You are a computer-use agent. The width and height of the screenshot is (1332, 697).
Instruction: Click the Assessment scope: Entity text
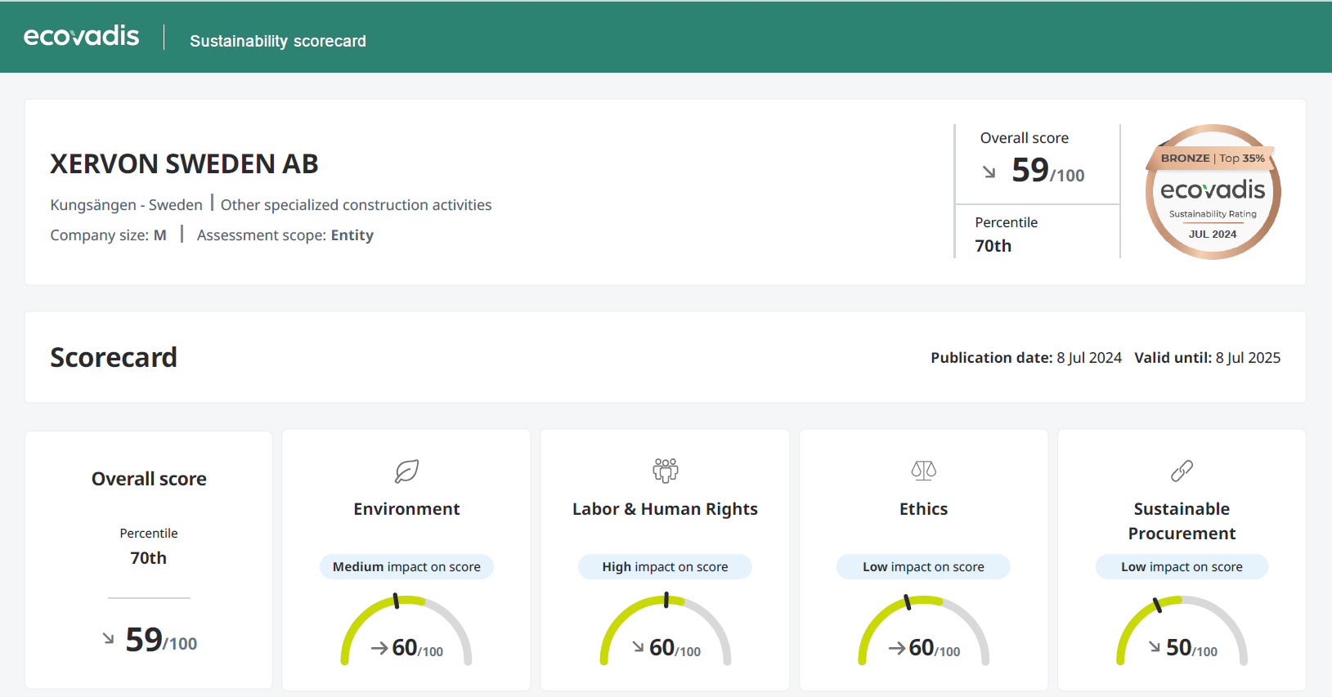coord(285,235)
